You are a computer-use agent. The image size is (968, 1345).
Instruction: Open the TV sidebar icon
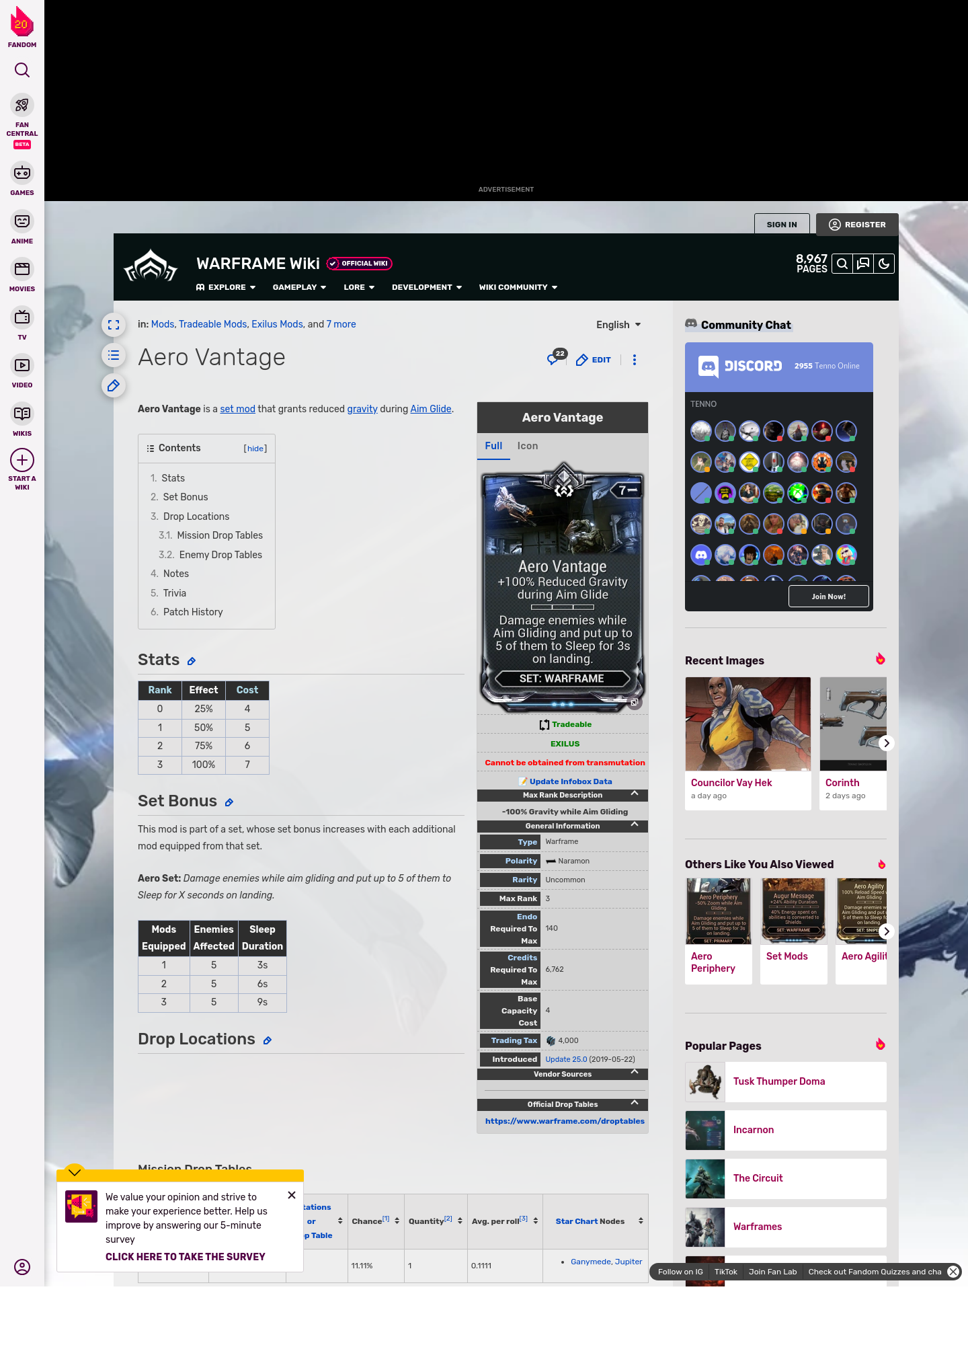click(22, 317)
